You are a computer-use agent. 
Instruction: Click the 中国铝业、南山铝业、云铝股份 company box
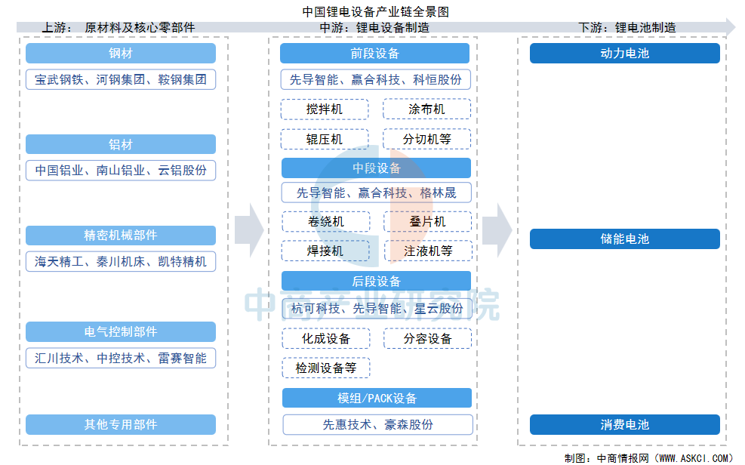click(x=121, y=171)
